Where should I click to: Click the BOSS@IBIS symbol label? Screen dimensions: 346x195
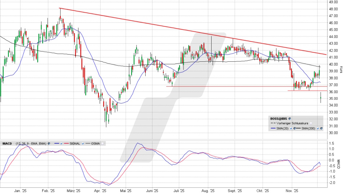279,118
